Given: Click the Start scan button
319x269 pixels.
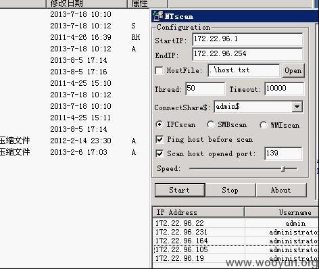Looking at the screenshot, I should [x=180, y=190].
